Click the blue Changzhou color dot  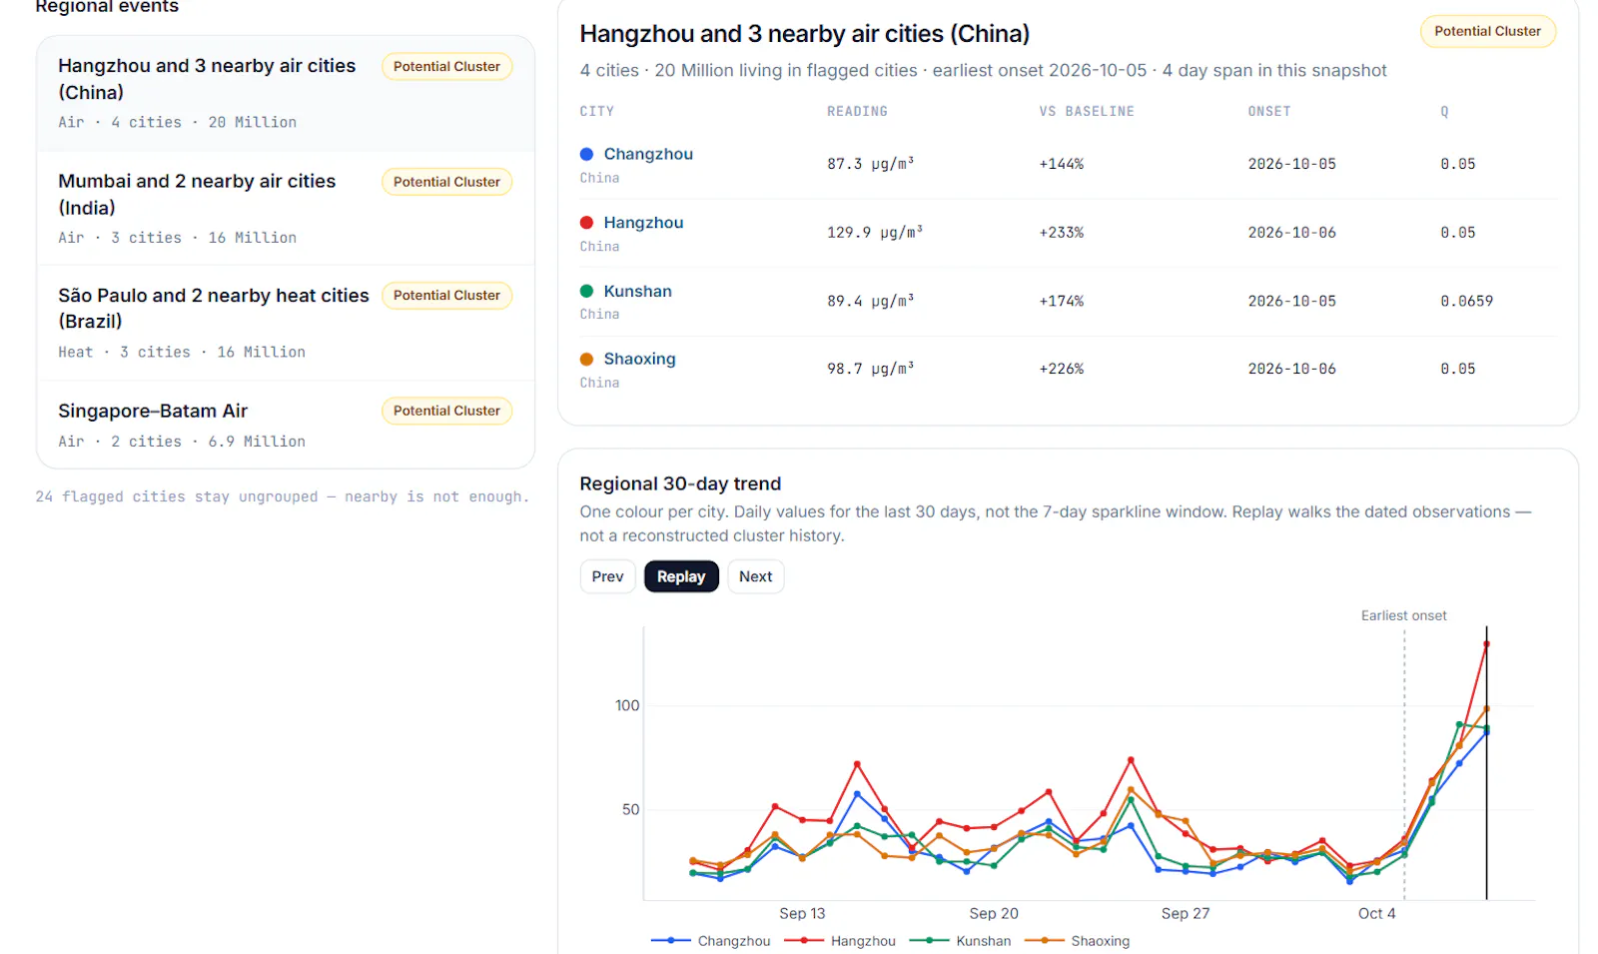click(586, 154)
